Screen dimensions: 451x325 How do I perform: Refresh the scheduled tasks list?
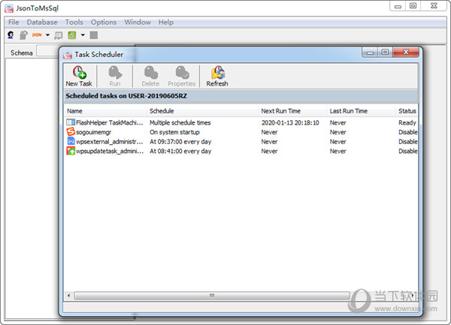coord(217,76)
